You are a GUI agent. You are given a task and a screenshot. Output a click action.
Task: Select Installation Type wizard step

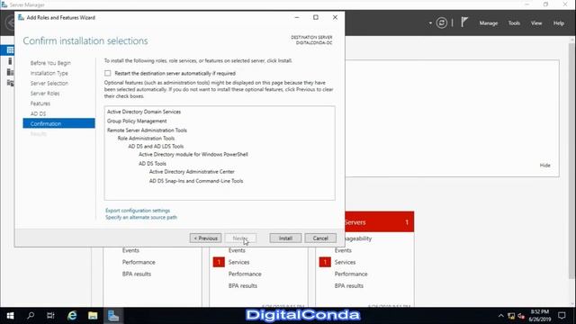[x=49, y=73]
